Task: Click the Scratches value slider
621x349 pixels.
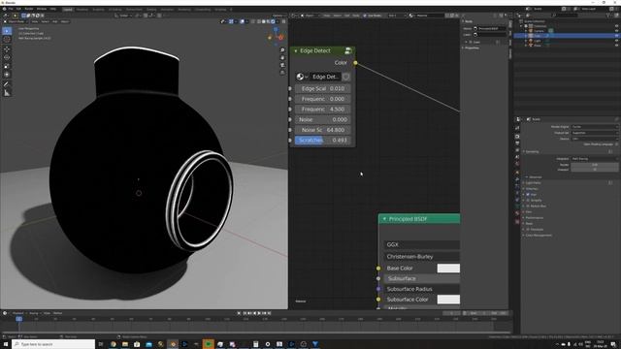Action: point(323,140)
